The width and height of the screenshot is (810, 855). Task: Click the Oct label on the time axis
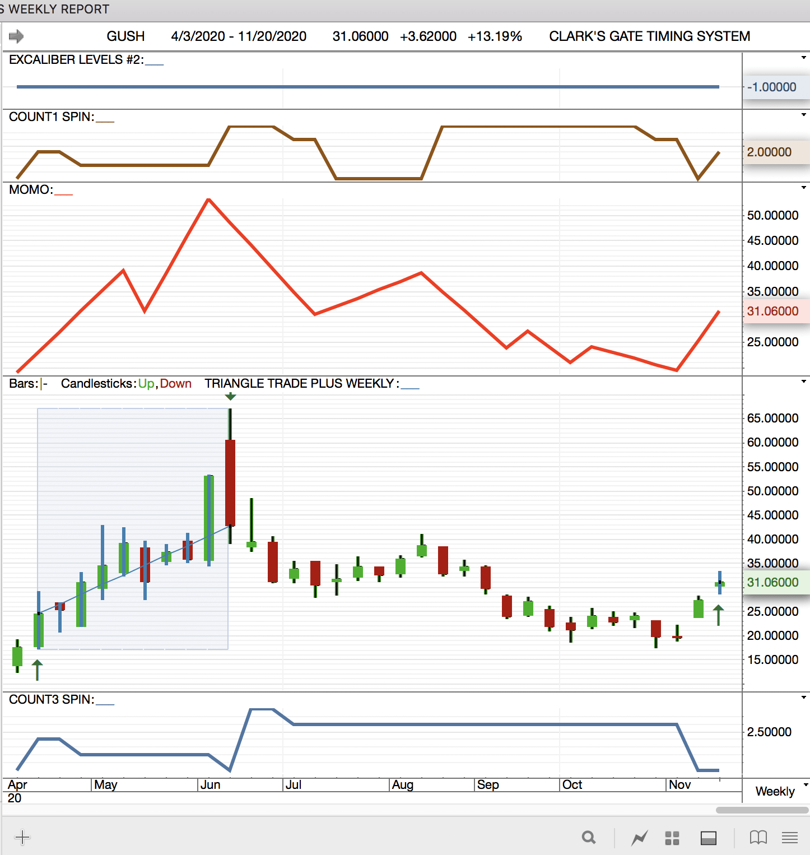(x=572, y=784)
